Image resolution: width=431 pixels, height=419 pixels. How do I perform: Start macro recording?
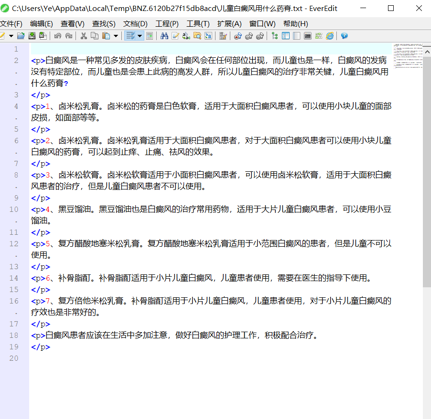238,36
